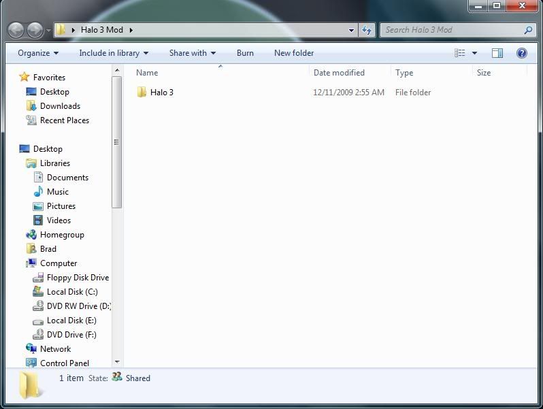Create a New folder
543x409 pixels.
point(294,53)
